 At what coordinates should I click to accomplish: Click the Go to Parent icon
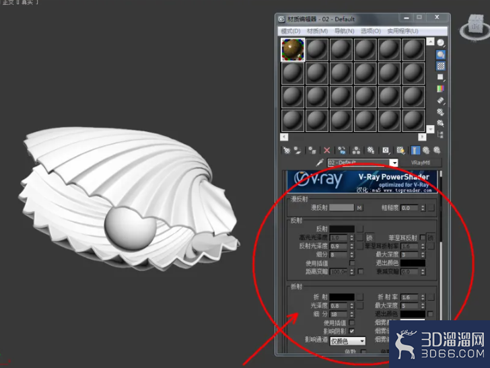pos(426,151)
